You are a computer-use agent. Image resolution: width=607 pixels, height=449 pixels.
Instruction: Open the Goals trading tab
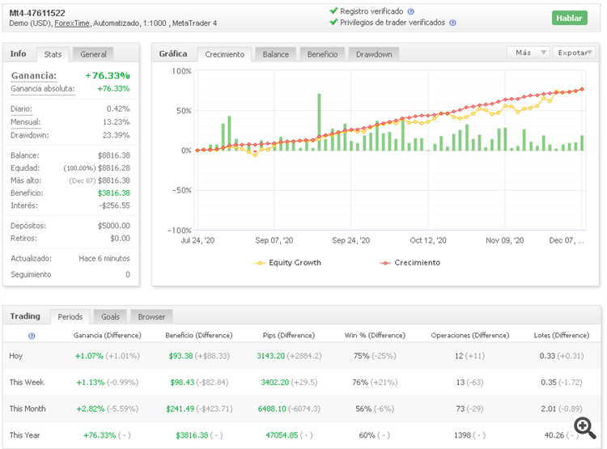tap(110, 317)
